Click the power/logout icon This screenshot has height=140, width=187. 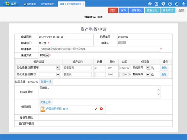point(177,4)
